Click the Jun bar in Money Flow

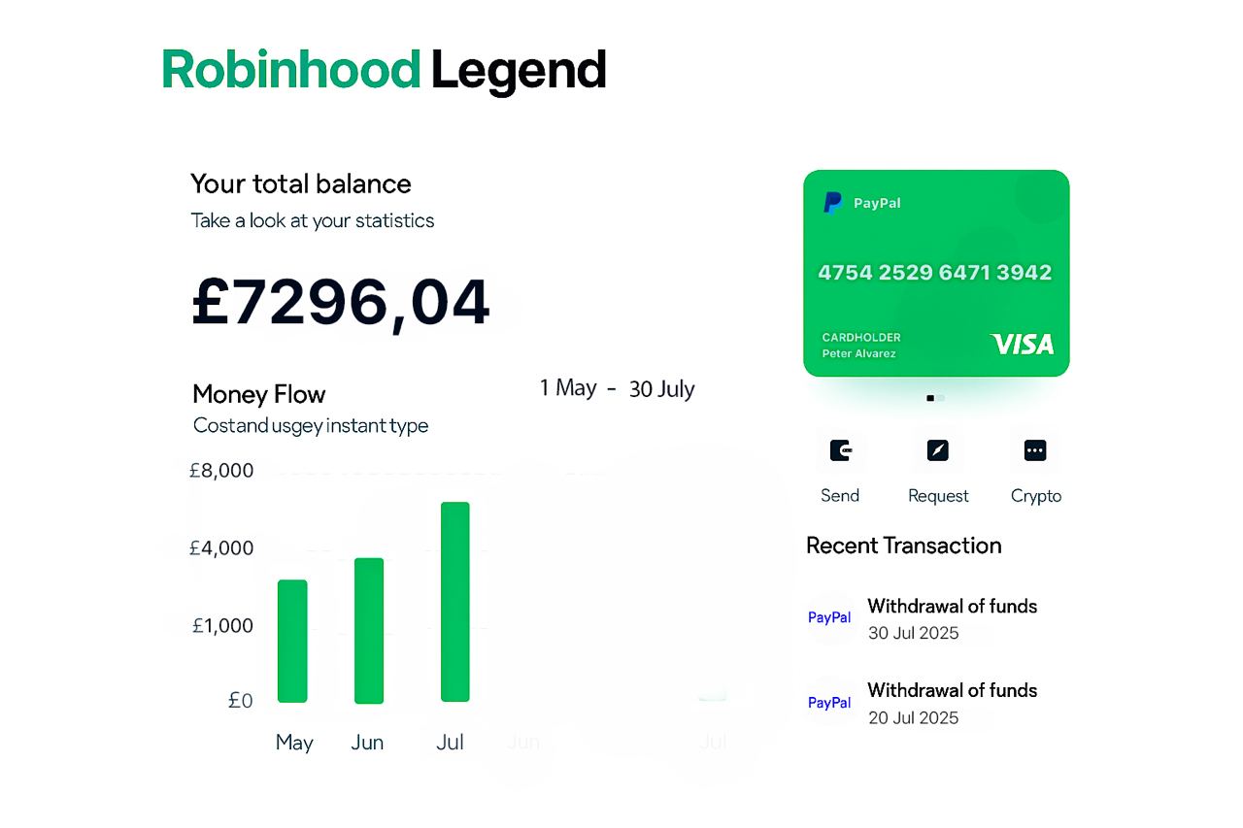pos(369,630)
